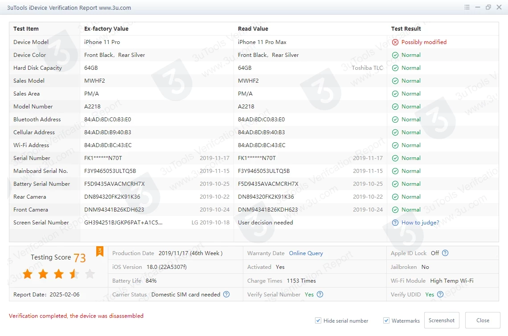Select the 3uTools iDevice Verification Report title

69,8
